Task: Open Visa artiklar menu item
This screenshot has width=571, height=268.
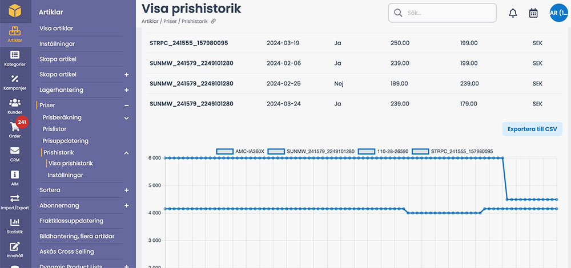Action: coord(56,29)
